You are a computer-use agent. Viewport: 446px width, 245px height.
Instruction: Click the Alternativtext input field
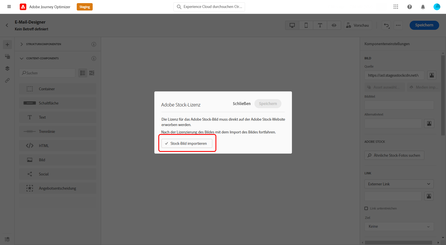(393, 123)
